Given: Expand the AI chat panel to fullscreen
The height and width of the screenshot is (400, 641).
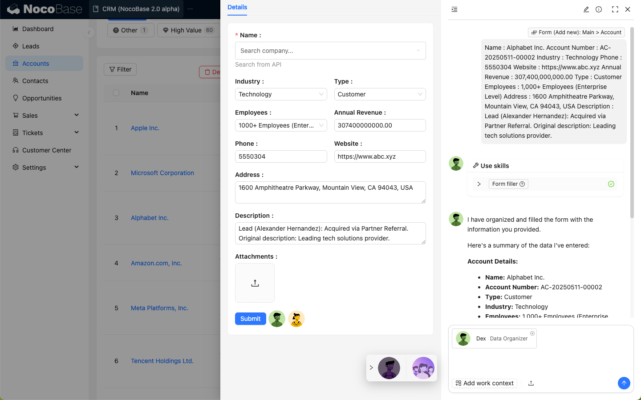Looking at the screenshot, I should pos(615,9).
